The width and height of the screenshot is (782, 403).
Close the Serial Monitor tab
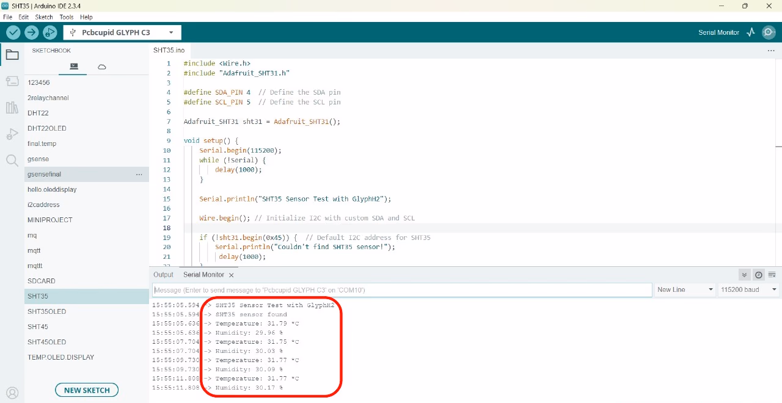coord(232,275)
